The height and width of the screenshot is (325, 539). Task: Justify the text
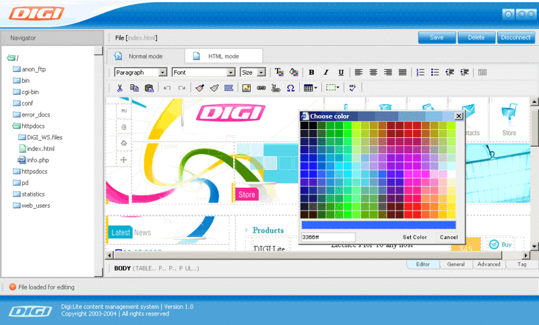click(402, 73)
